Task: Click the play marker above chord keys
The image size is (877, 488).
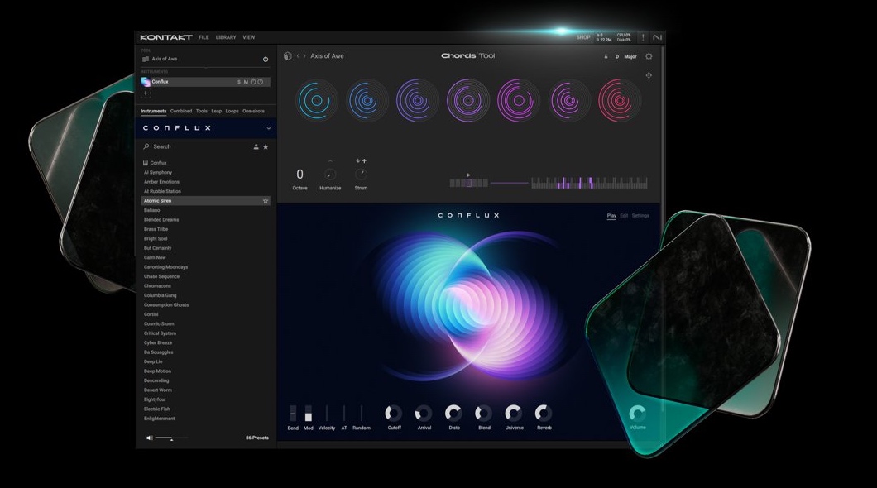Action: coord(469,175)
